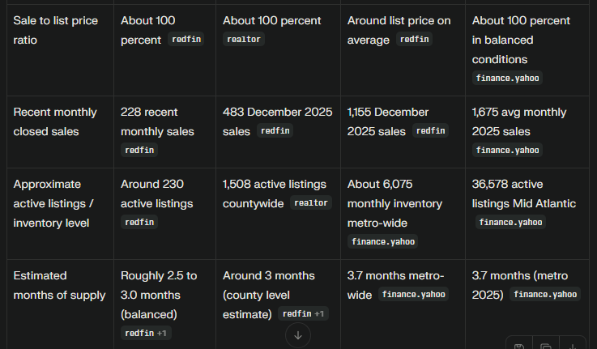Click the copy table icon
597x349 pixels.
tap(546, 347)
